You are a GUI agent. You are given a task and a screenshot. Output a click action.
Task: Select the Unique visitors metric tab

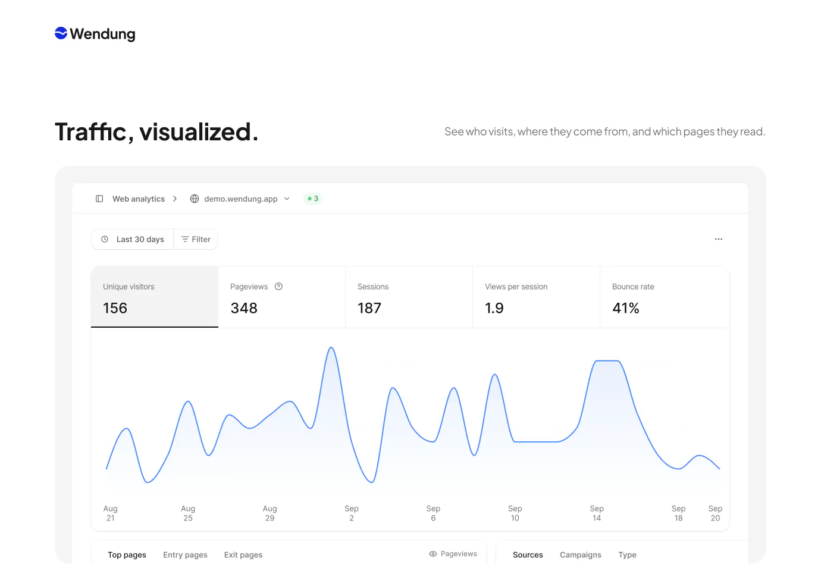tap(155, 297)
